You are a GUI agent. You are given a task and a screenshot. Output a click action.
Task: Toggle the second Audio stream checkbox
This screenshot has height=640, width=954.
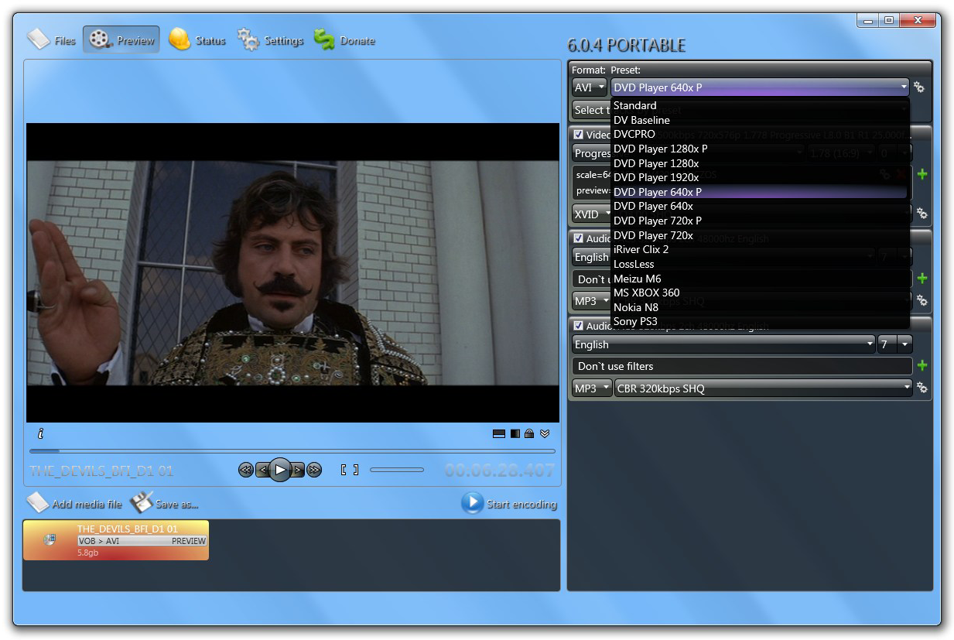click(578, 326)
